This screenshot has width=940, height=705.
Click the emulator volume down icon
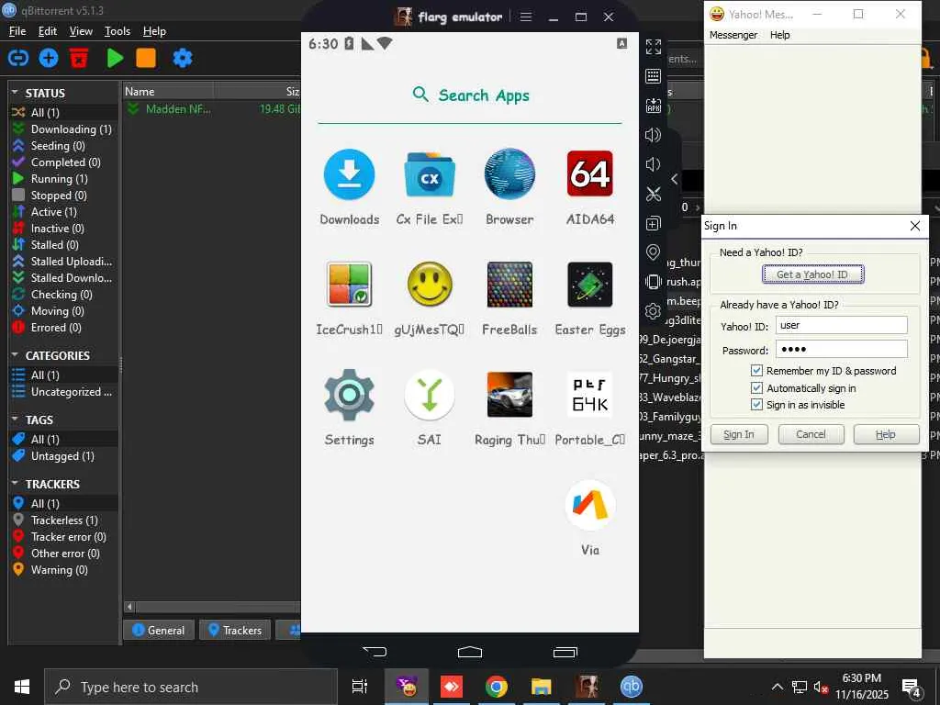coord(654,164)
